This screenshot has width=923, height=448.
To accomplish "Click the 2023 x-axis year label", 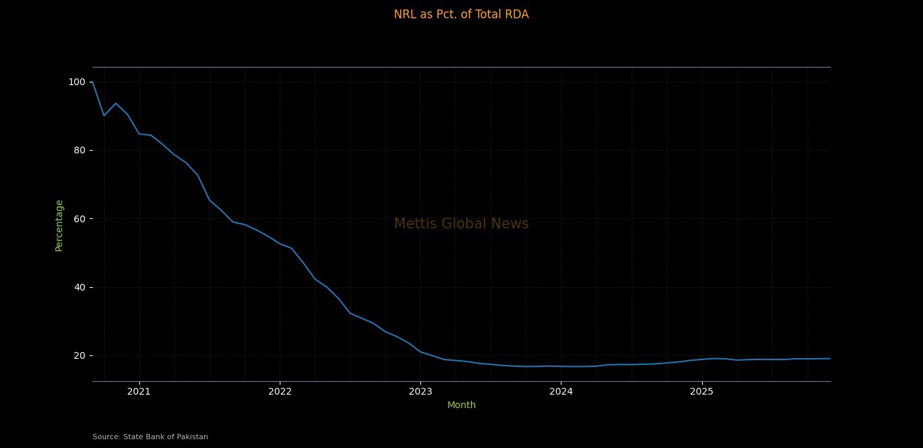I will [420, 391].
